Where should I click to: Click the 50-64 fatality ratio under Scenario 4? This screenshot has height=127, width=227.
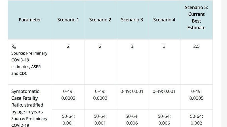click(x=164, y=120)
